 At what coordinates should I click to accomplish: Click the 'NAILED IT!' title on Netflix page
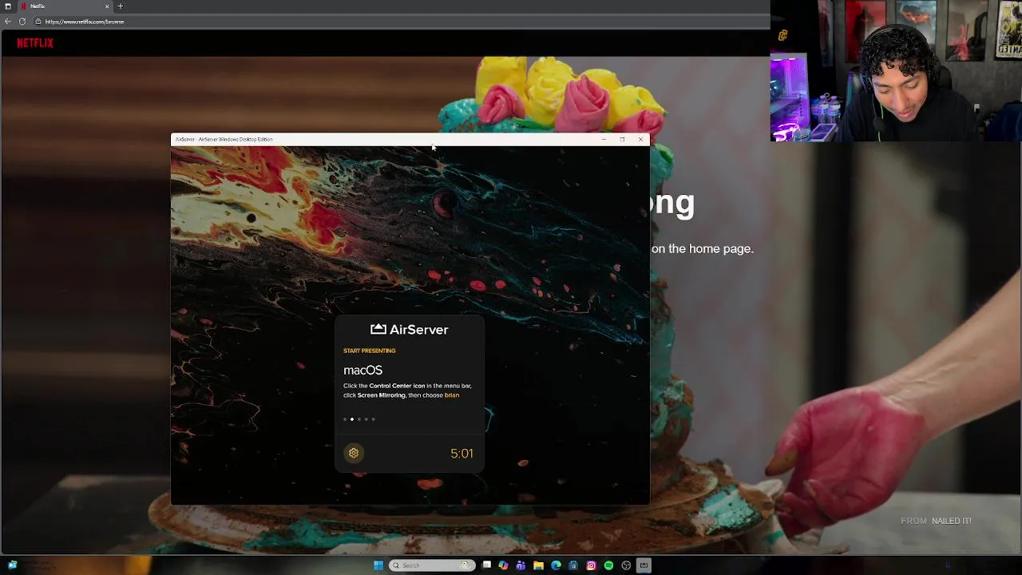pyautogui.click(x=952, y=521)
